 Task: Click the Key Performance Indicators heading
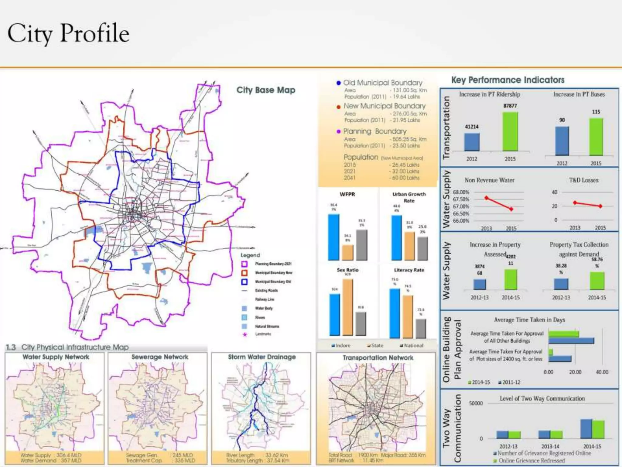click(x=508, y=80)
